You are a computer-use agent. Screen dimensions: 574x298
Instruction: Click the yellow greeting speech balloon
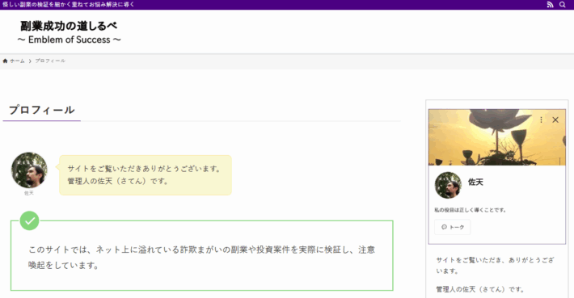(146, 175)
